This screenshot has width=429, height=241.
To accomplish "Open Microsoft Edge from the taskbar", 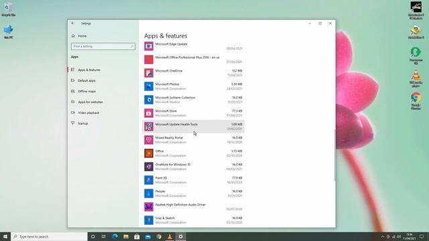I will tap(115, 236).
